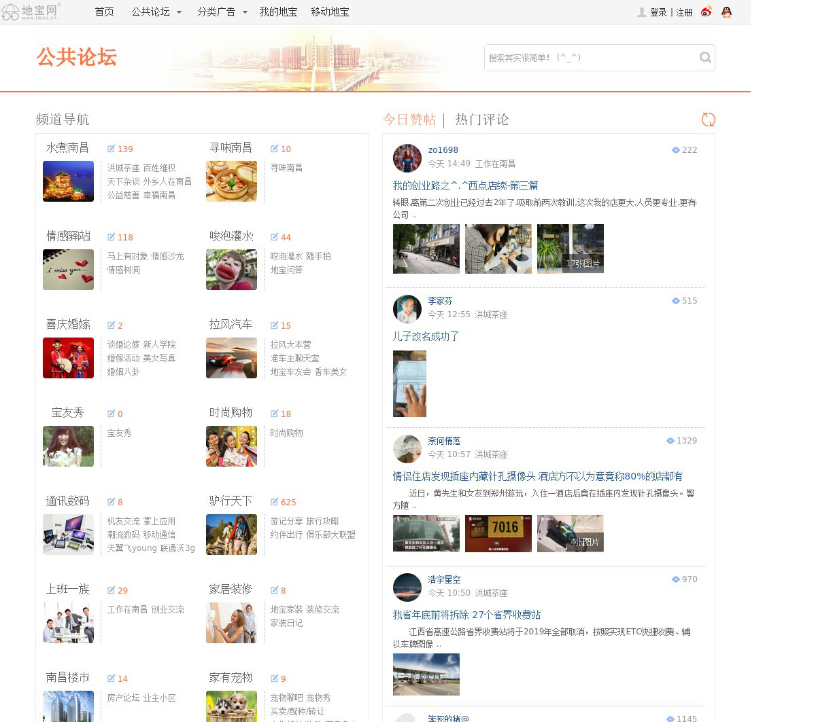The height and width of the screenshot is (722, 816).
Task: Open 儿子改名成功了 post photo
Action: [409, 384]
